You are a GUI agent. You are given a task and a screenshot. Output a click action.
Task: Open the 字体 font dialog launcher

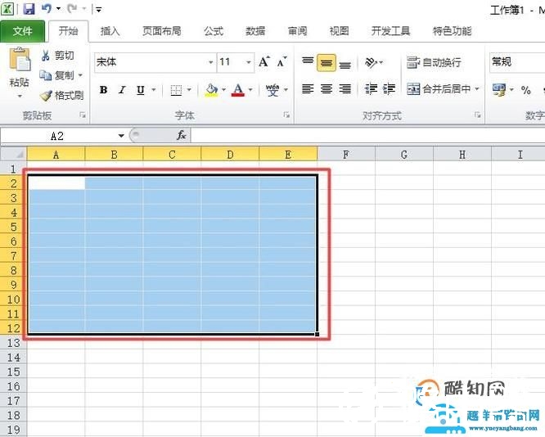coord(286,115)
